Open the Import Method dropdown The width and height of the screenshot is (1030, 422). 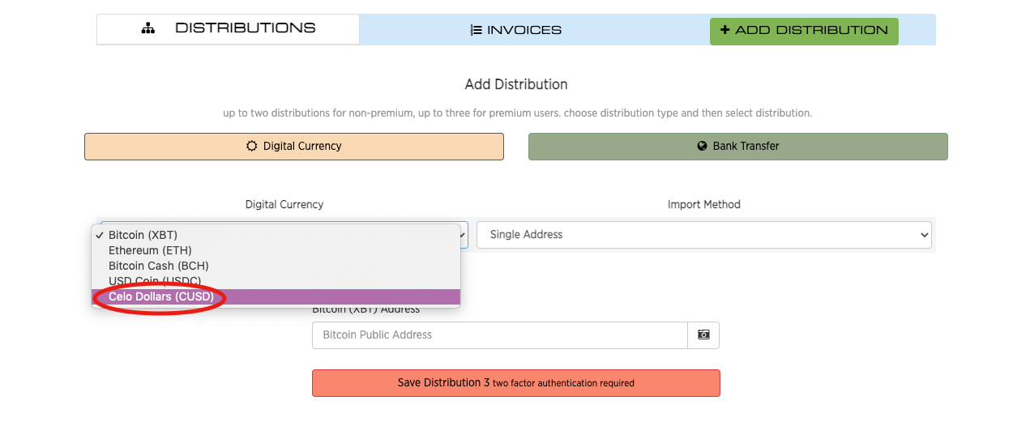pyautogui.click(x=703, y=235)
